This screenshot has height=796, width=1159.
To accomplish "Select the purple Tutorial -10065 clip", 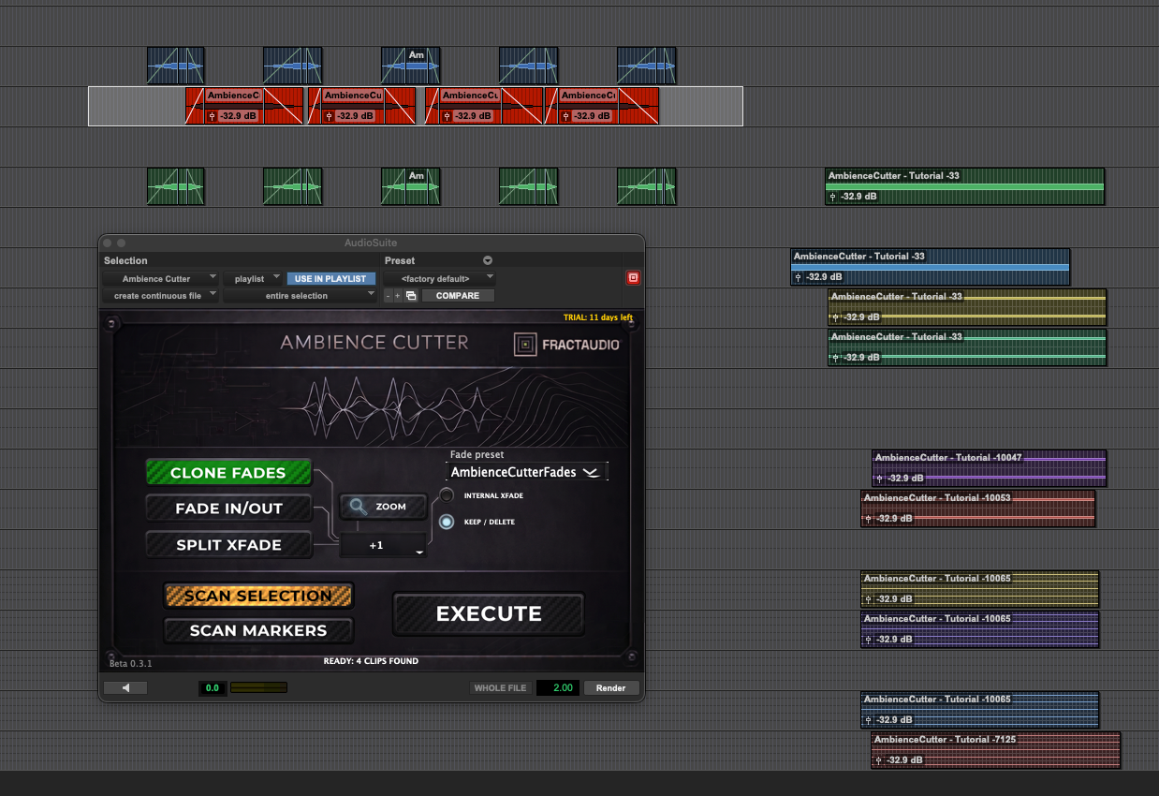I will coord(979,629).
